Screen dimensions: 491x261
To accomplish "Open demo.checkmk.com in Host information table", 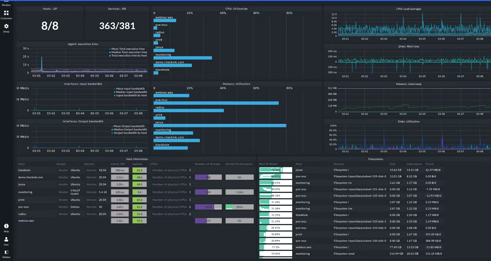I will [x=31, y=177].
